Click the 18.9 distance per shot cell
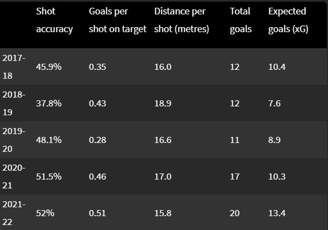 163,104
